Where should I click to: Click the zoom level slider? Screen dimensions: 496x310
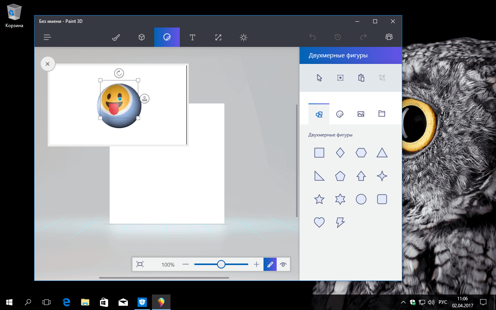(x=221, y=264)
